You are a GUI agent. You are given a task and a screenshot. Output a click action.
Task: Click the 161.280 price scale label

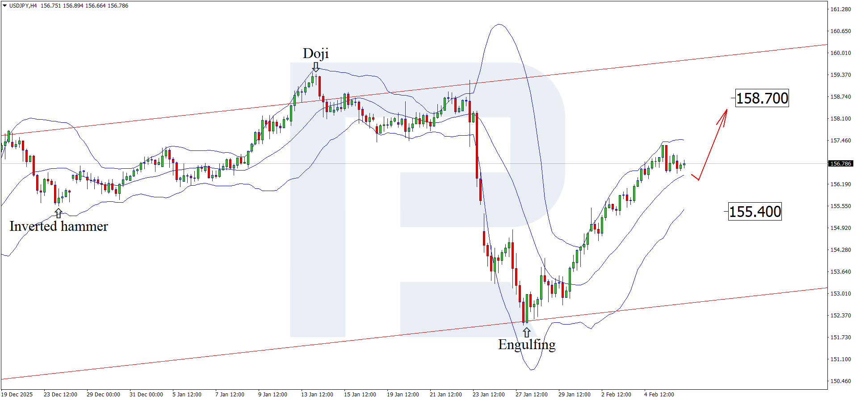tap(840, 9)
